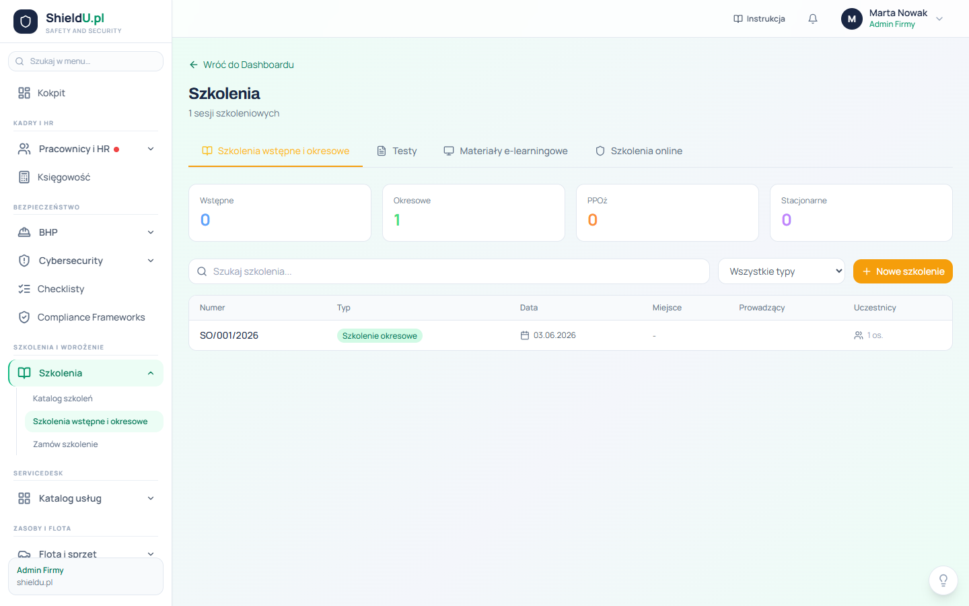Click the Nowe szkolenie button
The width and height of the screenshot is (969, 606).
(903, 271)
